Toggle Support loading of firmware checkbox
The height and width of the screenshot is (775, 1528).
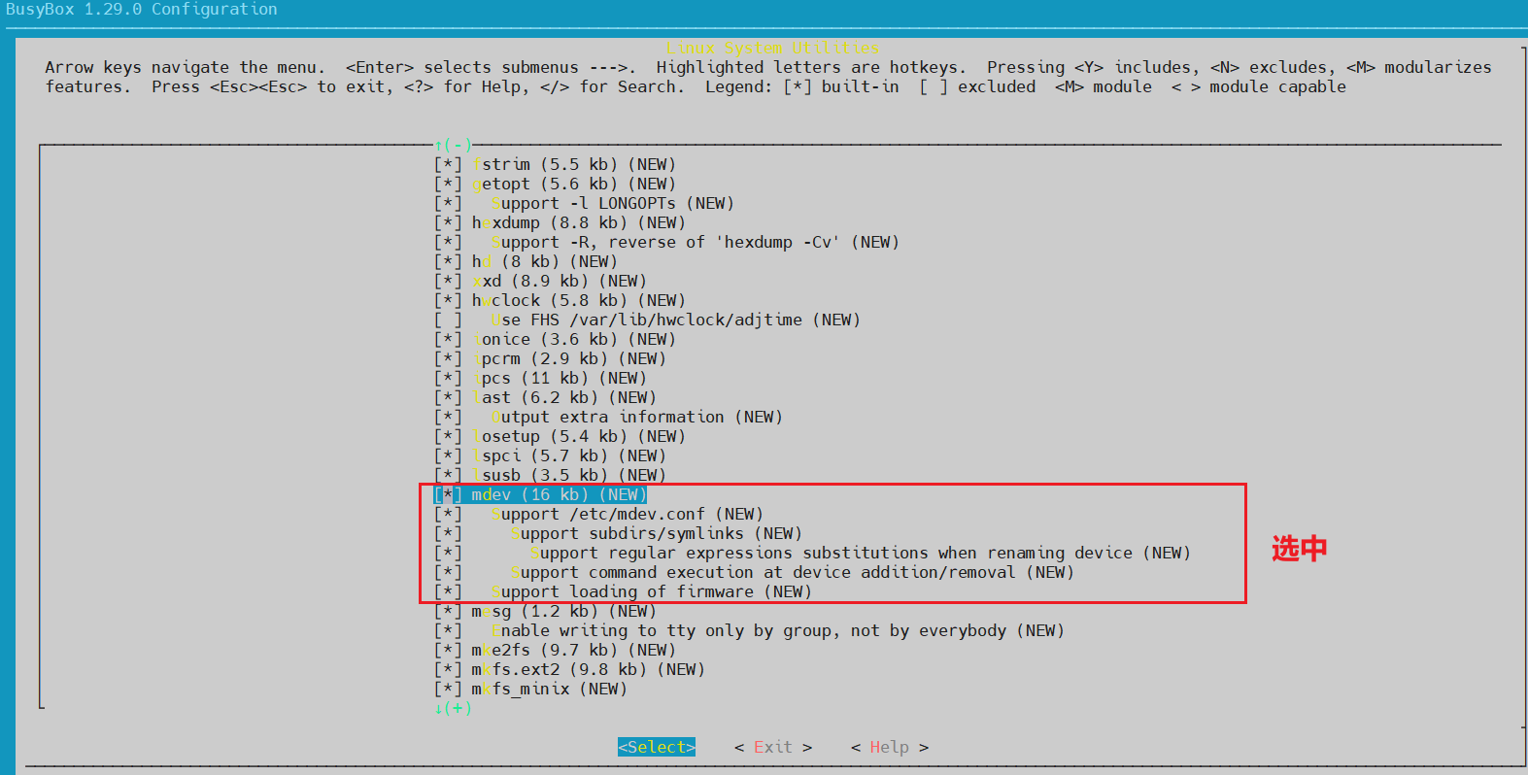[x=448, y=591]
